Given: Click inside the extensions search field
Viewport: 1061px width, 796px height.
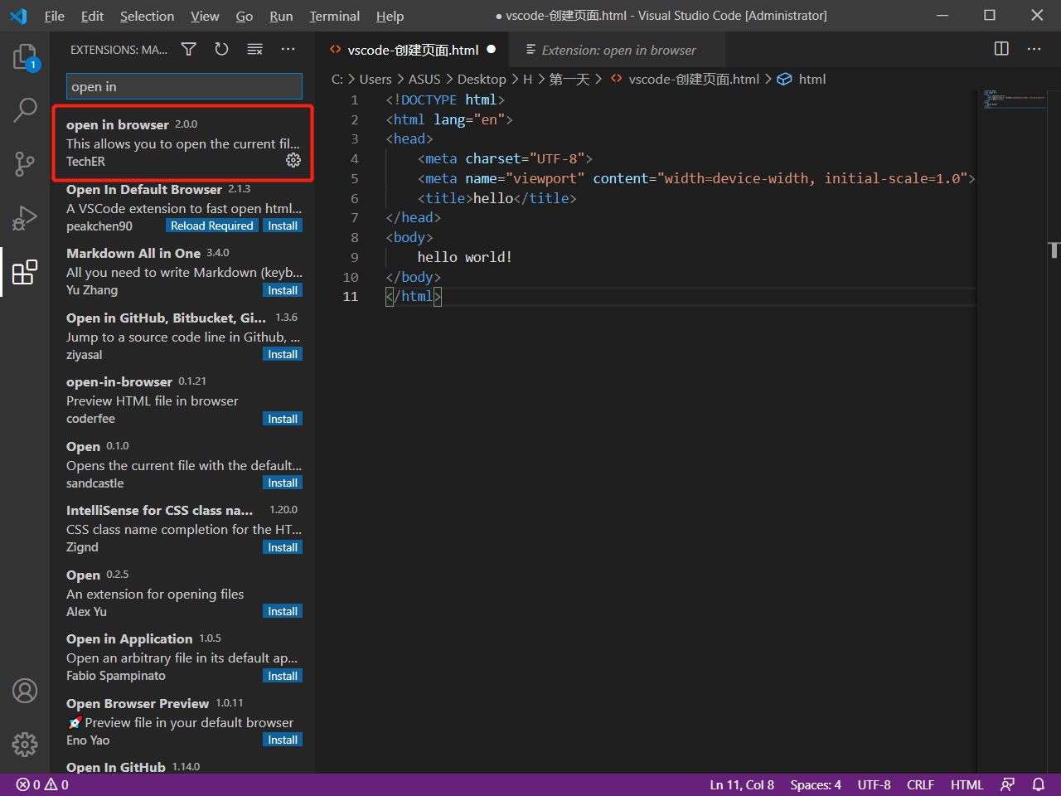Looking at the screenshot, I should [x=184, y=86].
